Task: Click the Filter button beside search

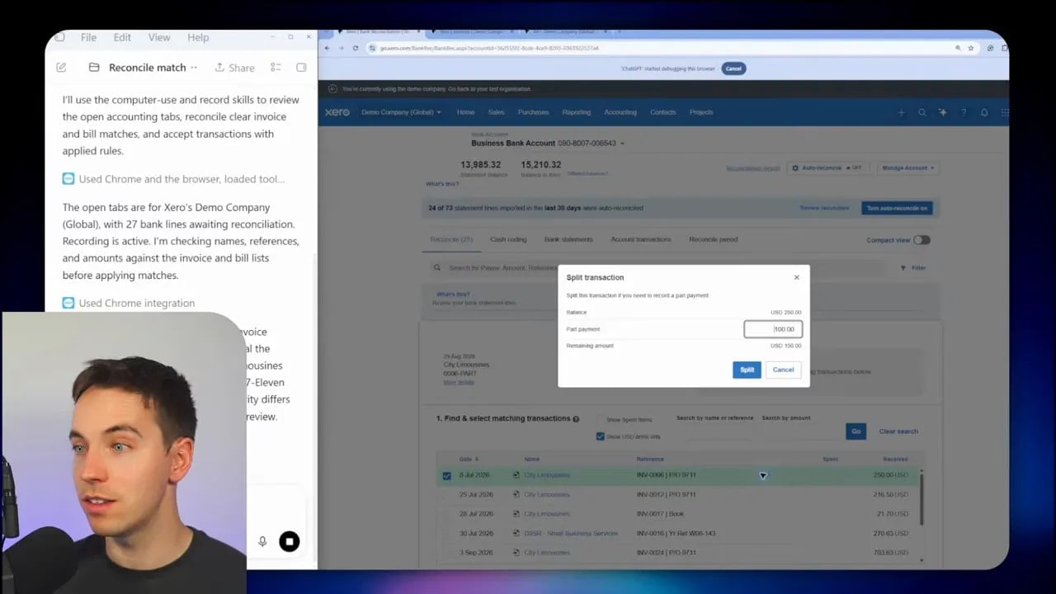Action: 913,268
